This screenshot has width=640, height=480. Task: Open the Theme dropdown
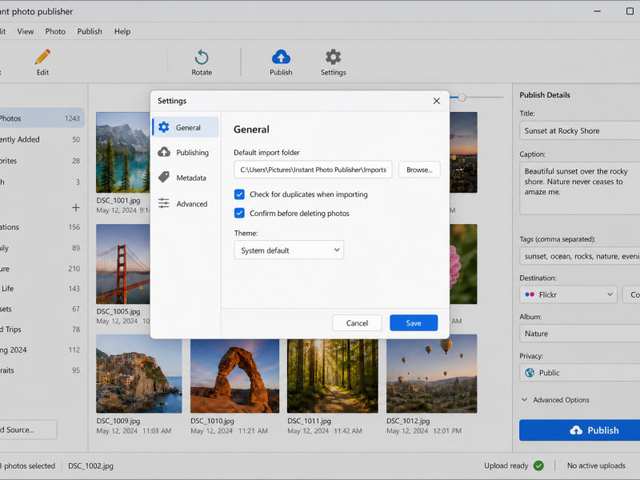pyautogui.click(x=289, y=250)
